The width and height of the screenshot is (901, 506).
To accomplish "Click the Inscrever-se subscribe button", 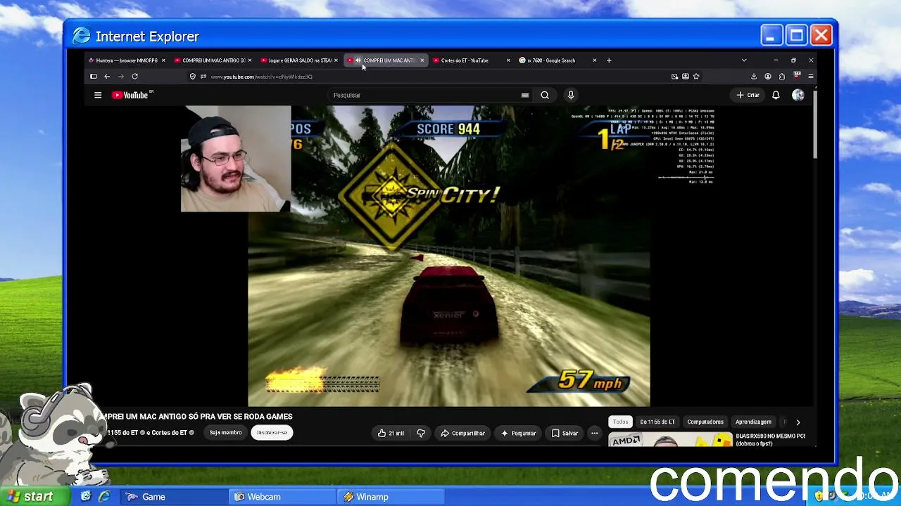I will pos(272,433).
